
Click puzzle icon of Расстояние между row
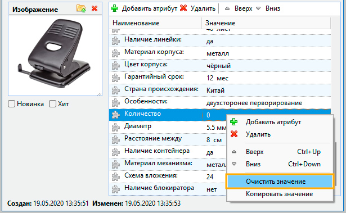coord(116,140)
